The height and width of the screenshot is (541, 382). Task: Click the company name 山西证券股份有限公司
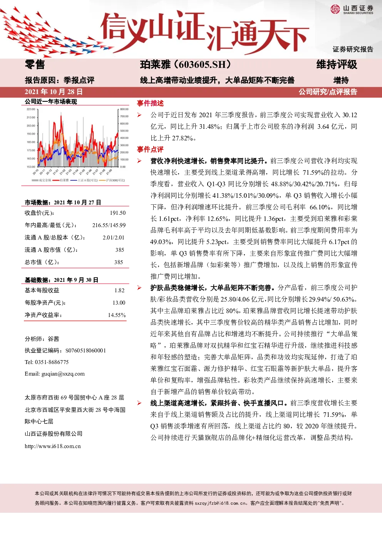pos(54,434)
